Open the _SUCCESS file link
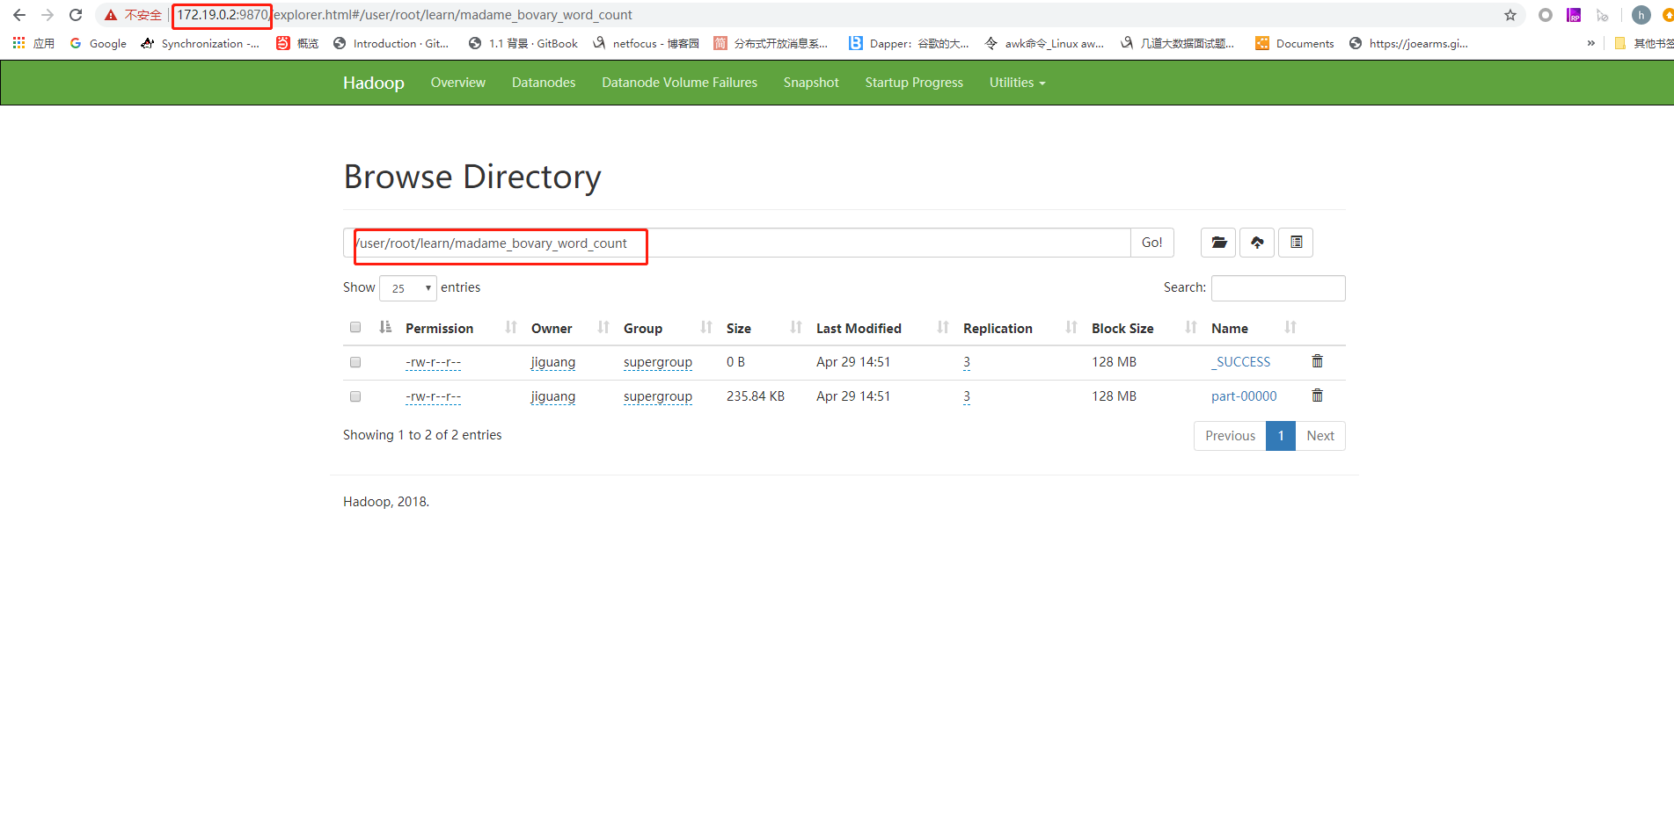This screenshot has height=820, width=1674. coord(1240,361)
